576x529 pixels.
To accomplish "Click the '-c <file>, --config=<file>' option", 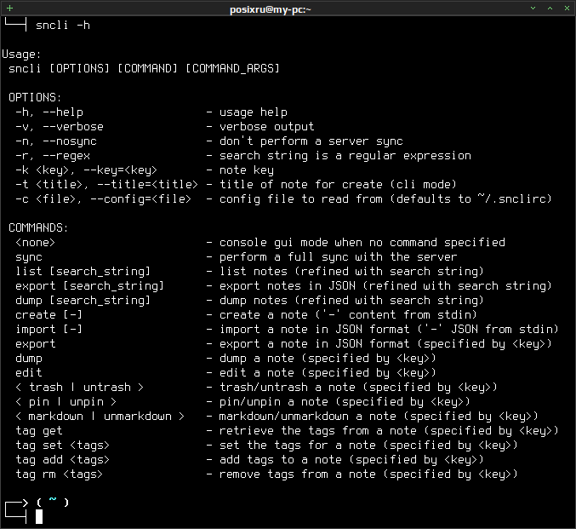I will pyautogui.click(x=104, y=199).
